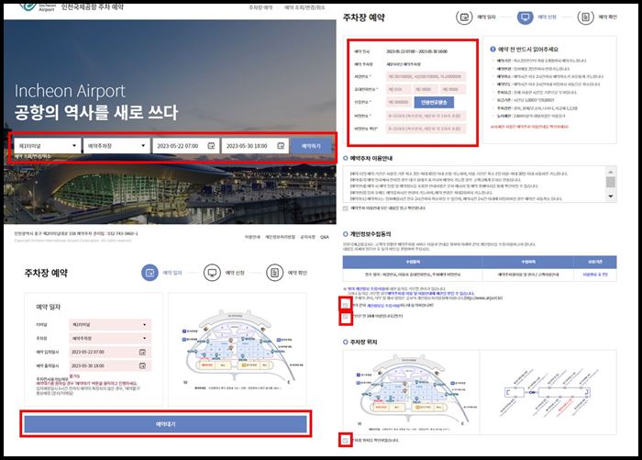Image resolution: width=642 pixels, height=460 pixels.
Task: Click the document step icon beside 예약 확인 in the left panel
Action: [275, 273]
